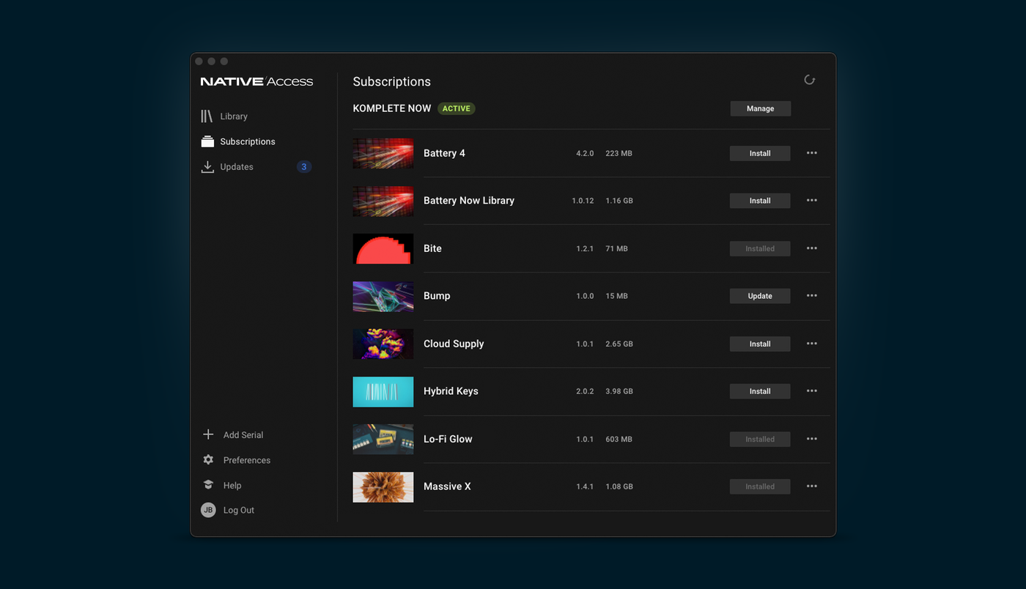Click version number 1.4.1
Viewport: 1026px width, 589px height.
585,486
